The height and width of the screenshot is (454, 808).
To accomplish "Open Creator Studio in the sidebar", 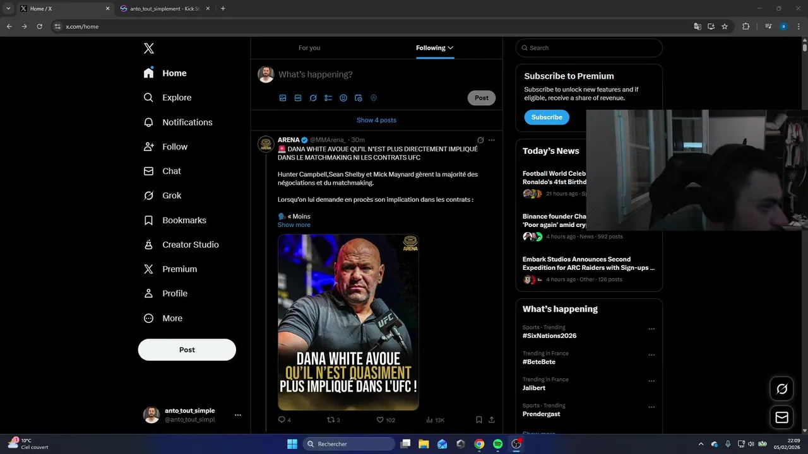I will pos(182,245).
